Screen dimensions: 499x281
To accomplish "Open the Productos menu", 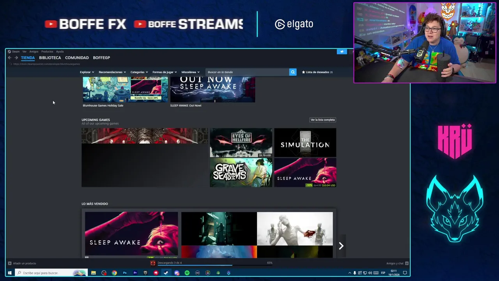I will (47, 52).
